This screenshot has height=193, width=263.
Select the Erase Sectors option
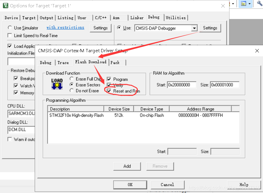coord(71,84)
